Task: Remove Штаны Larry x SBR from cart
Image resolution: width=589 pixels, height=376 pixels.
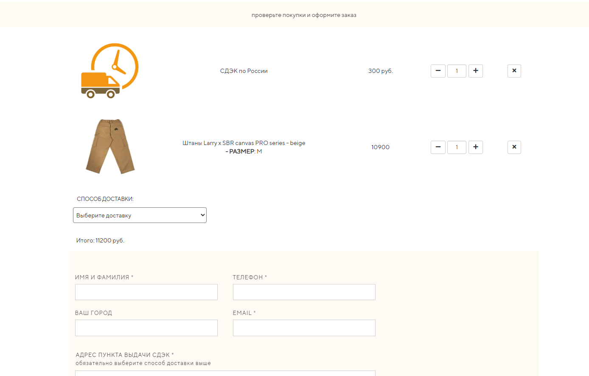Action: (x=514, y=147)
